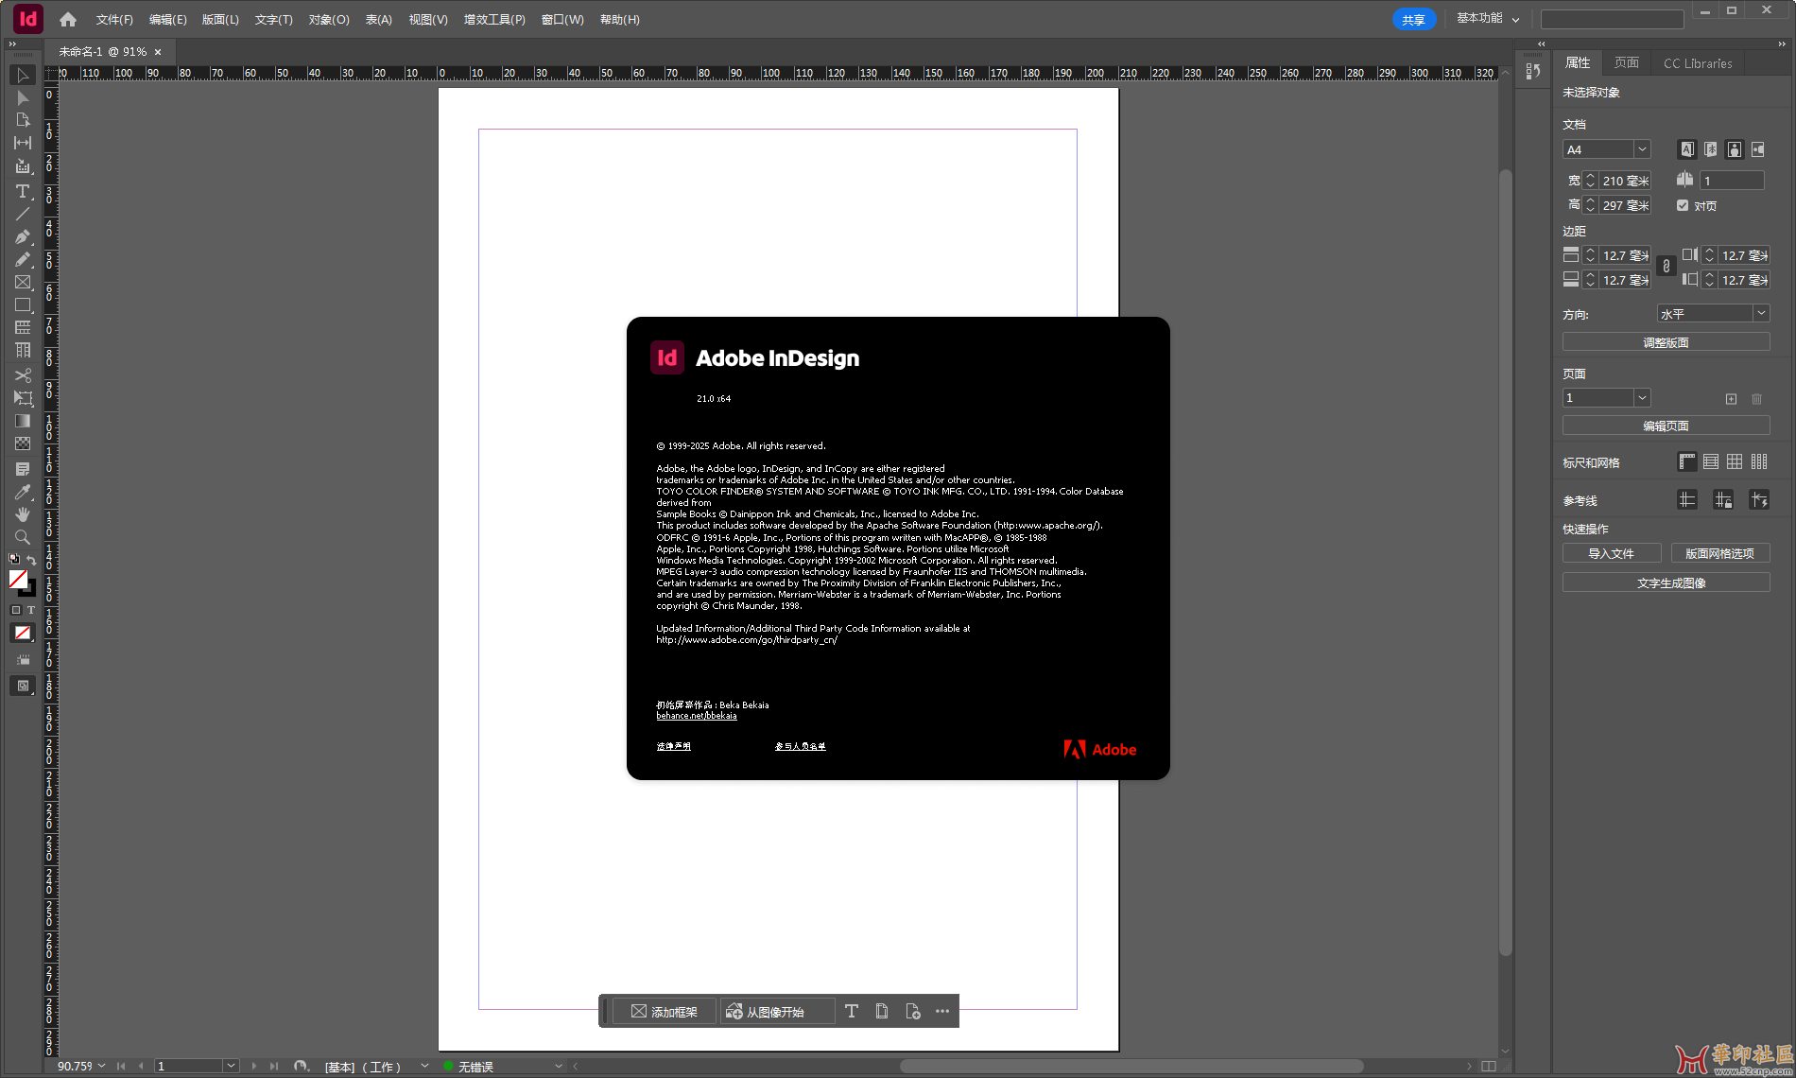This screenshot has width=1796, height=1078.
Task: Select the Zoom tool
Action: [23, 537]
